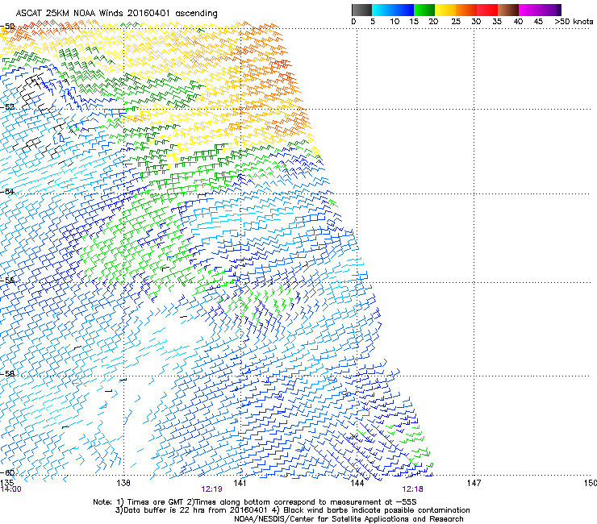Click the -52 latitude axis label

pos(7,107)
